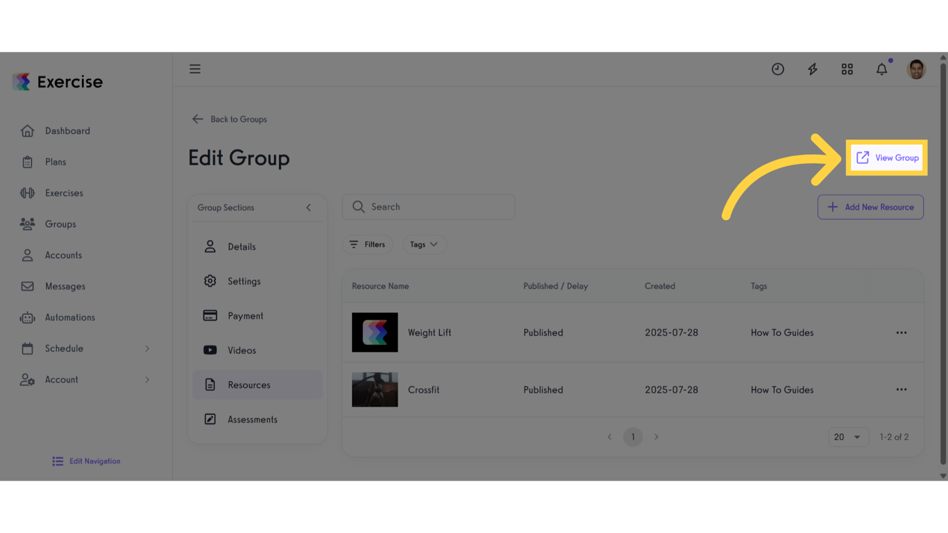Click the resource Search field

[x=428, y=207]
